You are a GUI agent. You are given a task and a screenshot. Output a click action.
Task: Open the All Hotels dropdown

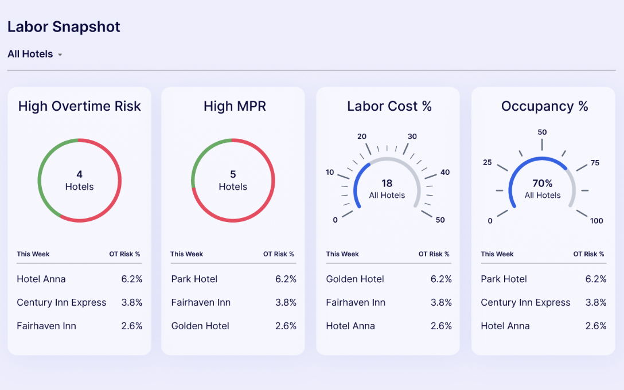point(30,54)
